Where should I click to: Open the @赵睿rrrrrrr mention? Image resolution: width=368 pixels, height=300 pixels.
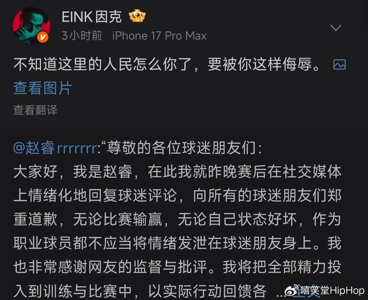pyautogui.click(x=55, y=148)
